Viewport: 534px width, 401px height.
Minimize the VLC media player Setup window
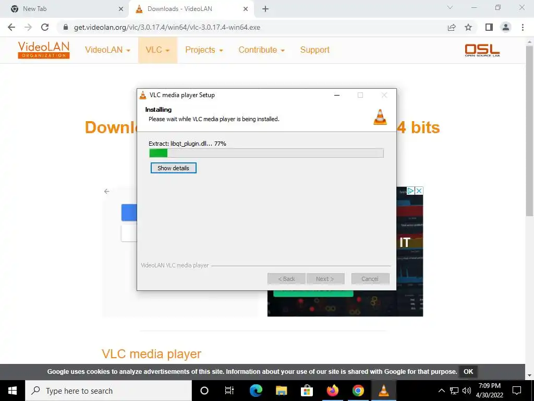[337, 95]
